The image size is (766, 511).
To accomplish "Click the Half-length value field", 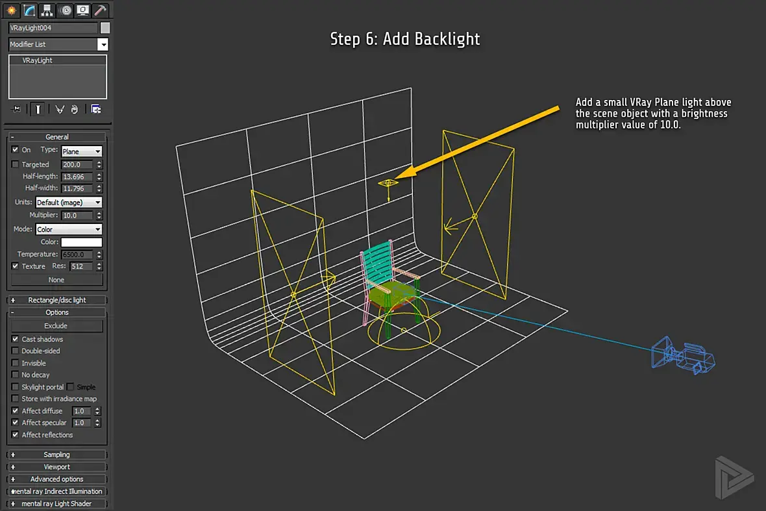I will coord(77,177).
